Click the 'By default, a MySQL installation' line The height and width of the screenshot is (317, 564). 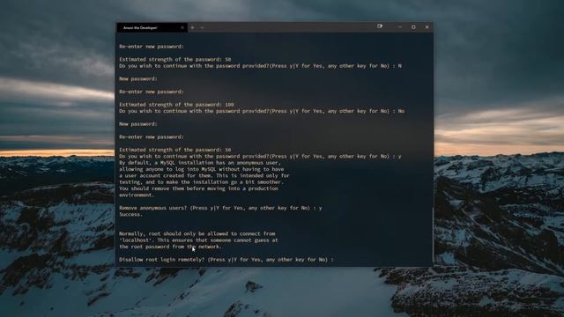tap(200, 162)
